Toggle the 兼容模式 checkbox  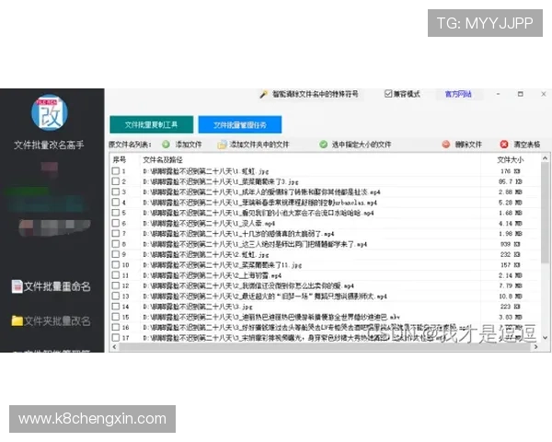coord(388,94)
